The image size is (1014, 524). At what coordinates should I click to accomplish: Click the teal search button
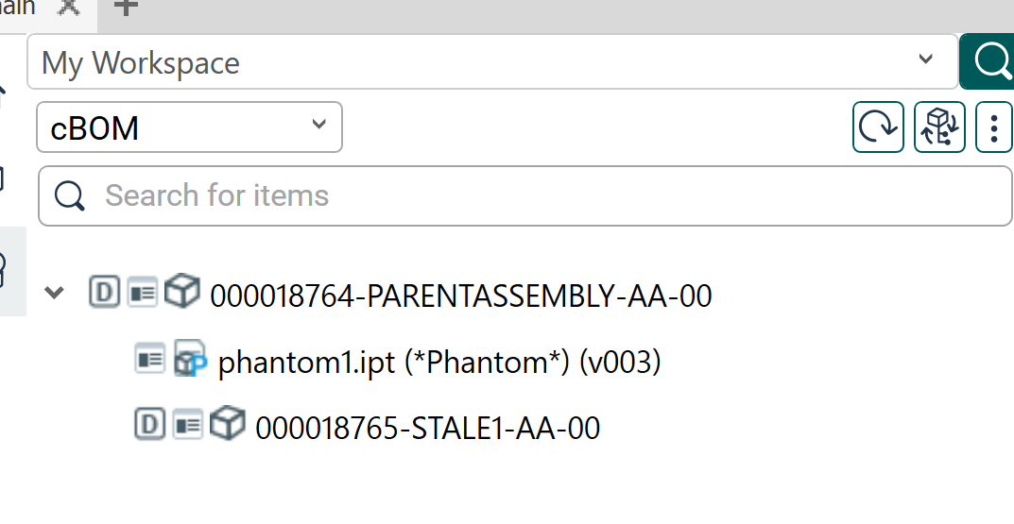point(989,62)
